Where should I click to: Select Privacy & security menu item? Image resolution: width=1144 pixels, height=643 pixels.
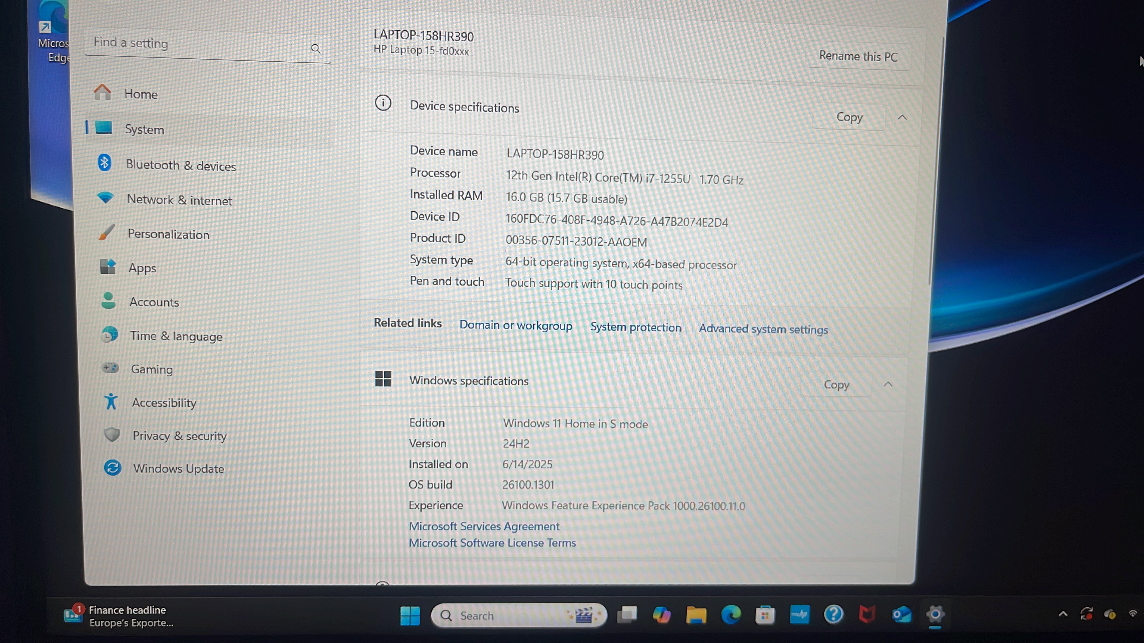point(179,436)
